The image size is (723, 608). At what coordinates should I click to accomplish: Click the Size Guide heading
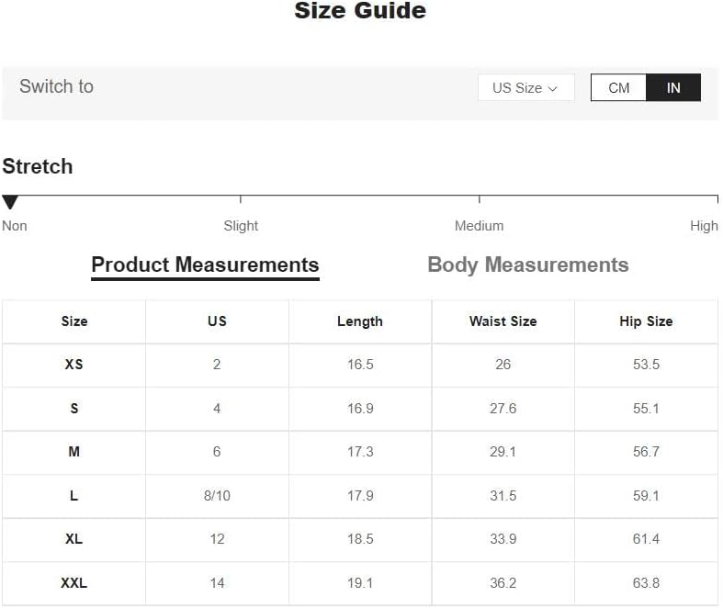coord(360,11)
